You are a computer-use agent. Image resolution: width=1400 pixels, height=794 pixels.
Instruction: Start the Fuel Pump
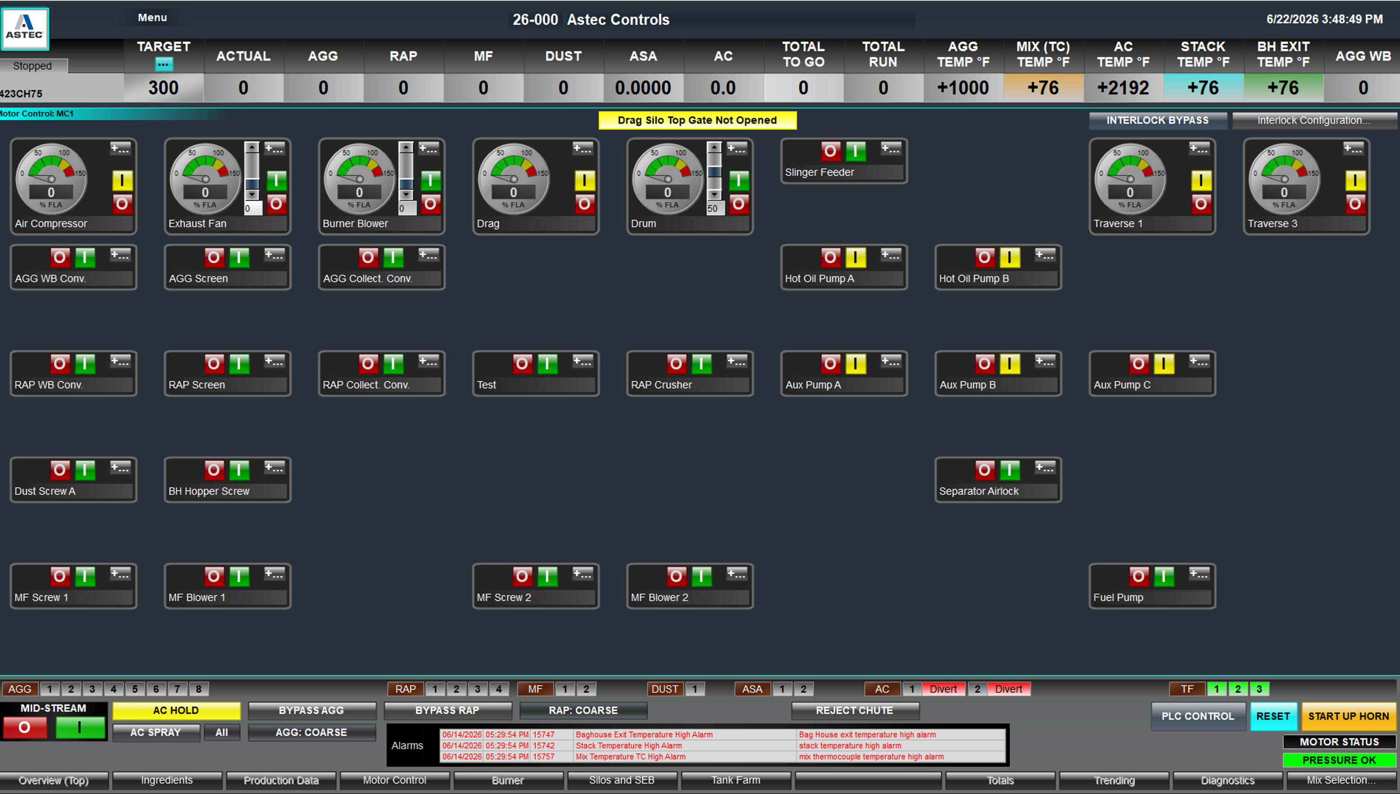click(x=1164, y=576)
